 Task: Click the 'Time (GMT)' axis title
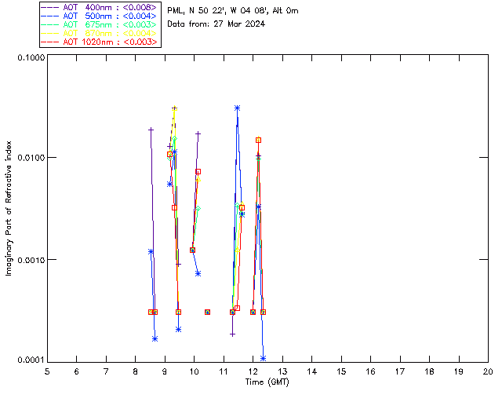pos(267,382)
